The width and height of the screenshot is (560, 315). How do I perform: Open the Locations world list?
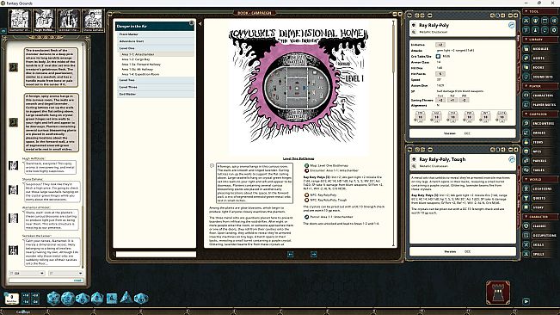[539, 188]
